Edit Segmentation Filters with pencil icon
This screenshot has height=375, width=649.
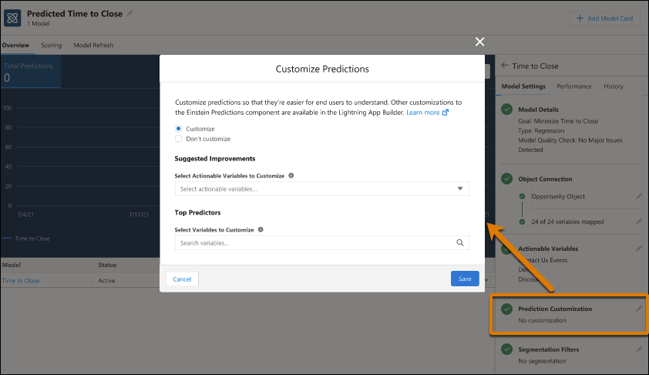pos(639,350)
